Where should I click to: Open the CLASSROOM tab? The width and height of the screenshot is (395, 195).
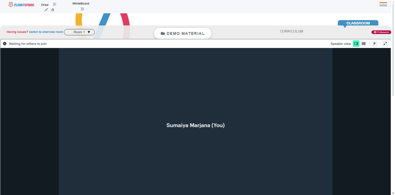tap(358, 23)
